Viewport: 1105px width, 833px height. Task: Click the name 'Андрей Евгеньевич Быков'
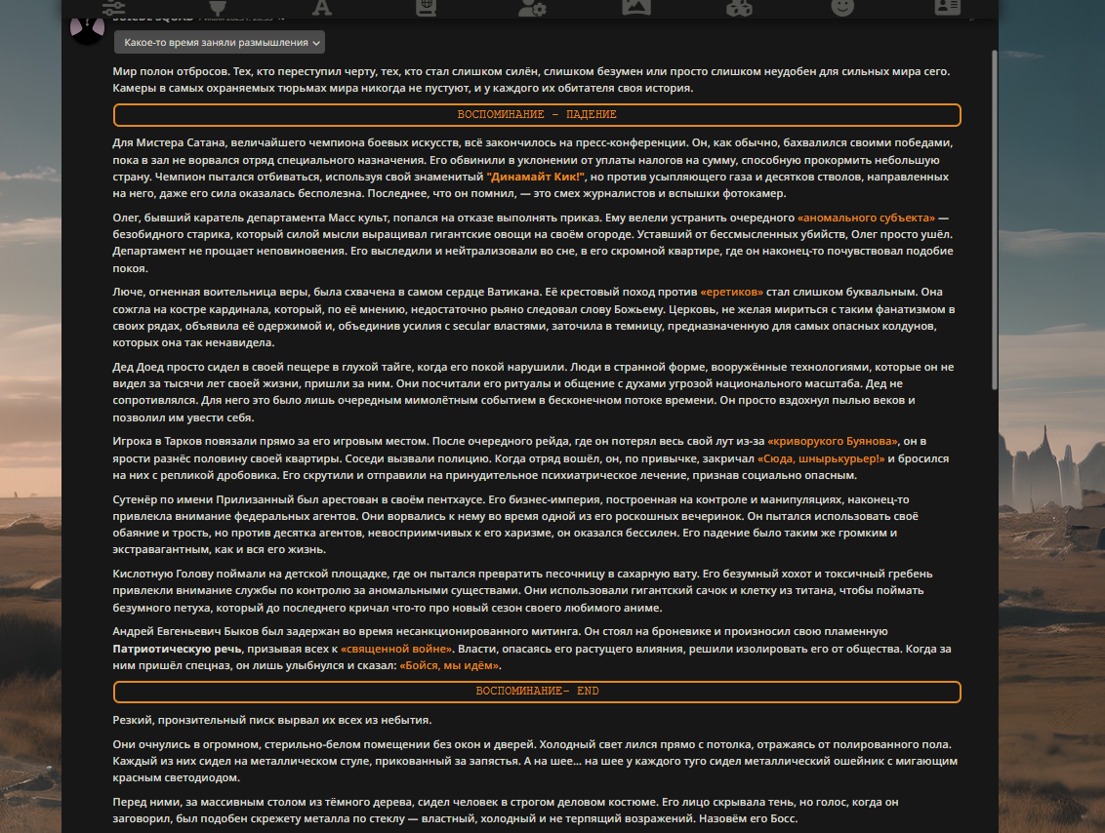tap(185, 632)
